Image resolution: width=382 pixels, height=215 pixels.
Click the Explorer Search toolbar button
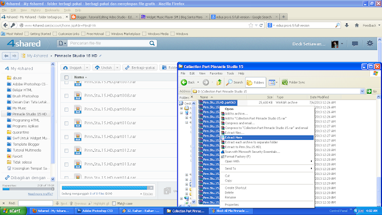coord(235,82)
